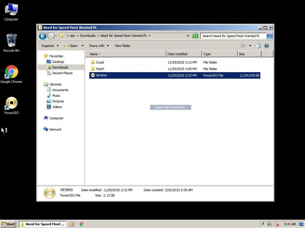Launch media player from the taskbar
Viewport: 305px width, 228px height.
click(72, 224)
